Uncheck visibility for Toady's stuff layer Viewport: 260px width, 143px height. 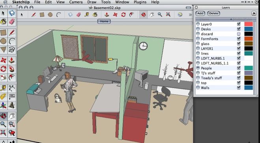pos(239,78)
